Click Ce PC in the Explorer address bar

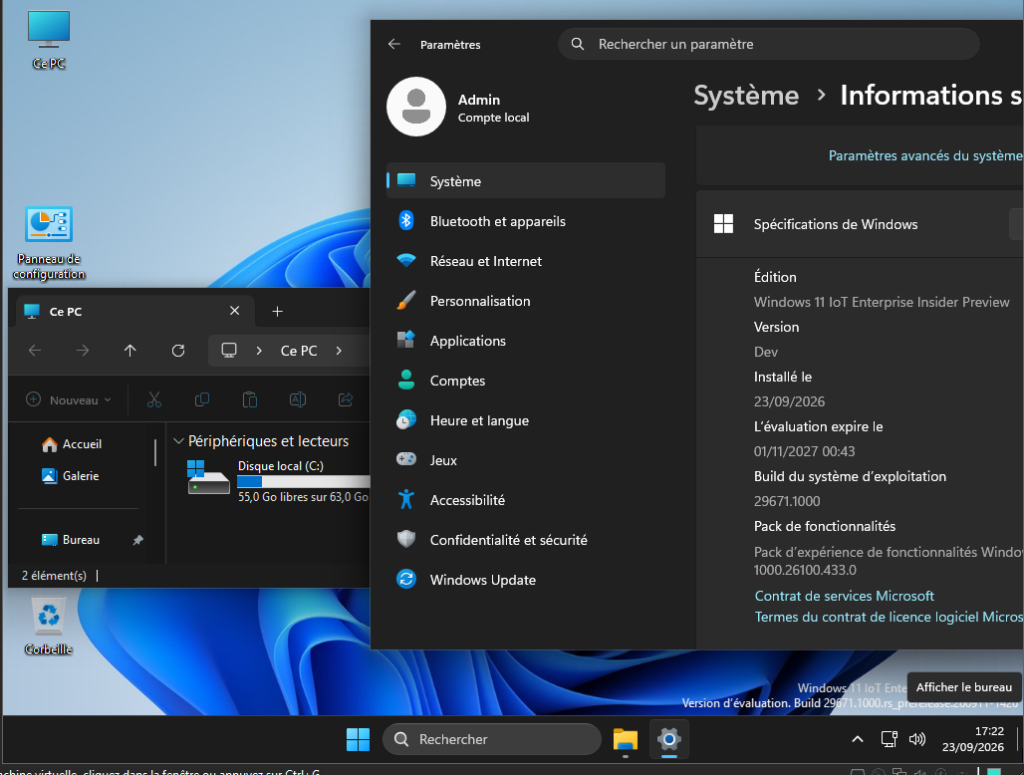(x=299, y=351)
